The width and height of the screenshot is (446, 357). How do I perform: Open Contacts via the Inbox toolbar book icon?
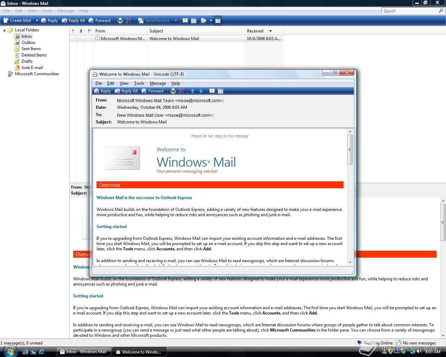point(185,21)
